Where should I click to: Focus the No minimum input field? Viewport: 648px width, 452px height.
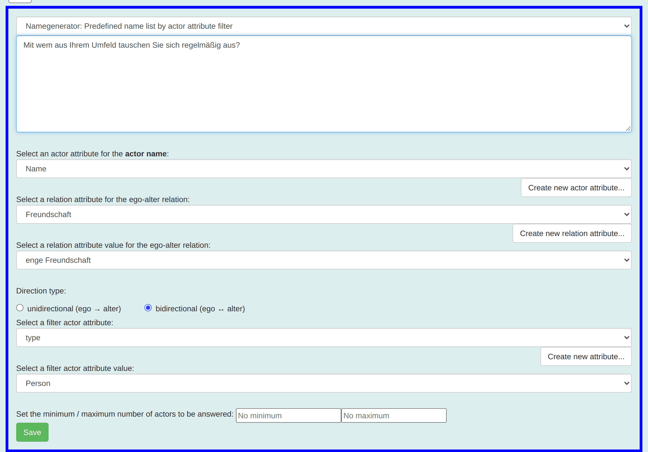pos(288,415)
